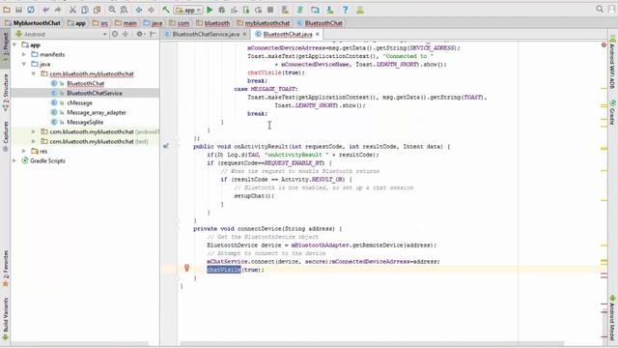
Task: Expand the manifests folder
Action: [x=24, y=54]
